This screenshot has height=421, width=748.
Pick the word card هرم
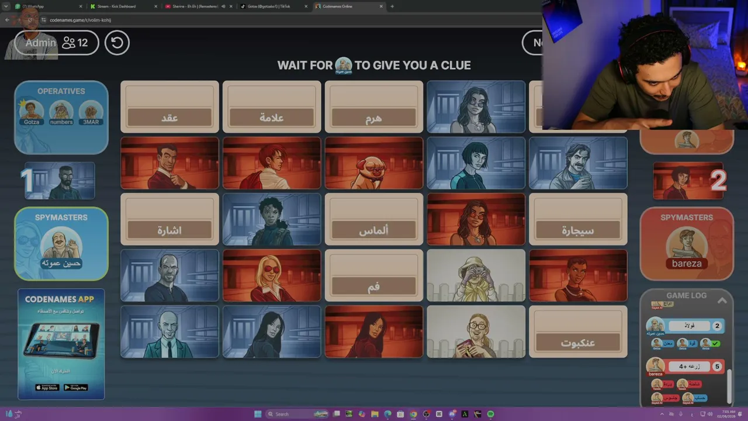[373, 106]
